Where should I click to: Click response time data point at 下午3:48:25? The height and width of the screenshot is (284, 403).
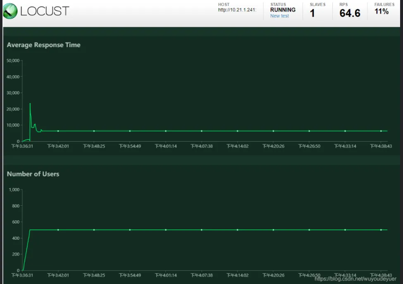pos(94,131)
